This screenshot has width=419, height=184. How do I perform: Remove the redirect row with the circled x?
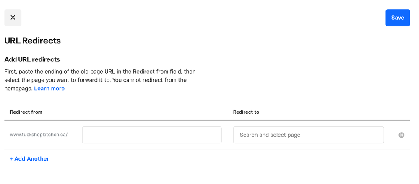[401, 135]
